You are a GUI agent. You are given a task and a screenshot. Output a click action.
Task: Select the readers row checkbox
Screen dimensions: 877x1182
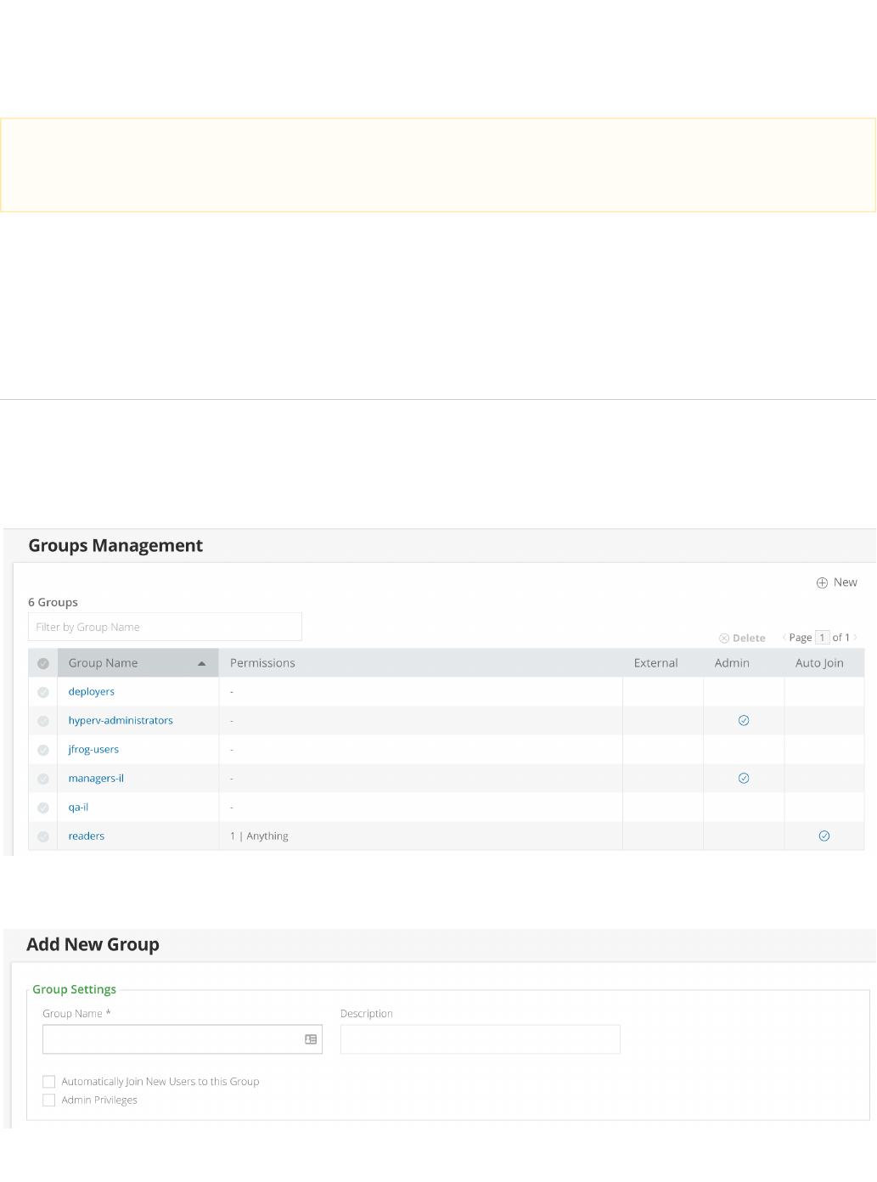(x=43, y=836)
